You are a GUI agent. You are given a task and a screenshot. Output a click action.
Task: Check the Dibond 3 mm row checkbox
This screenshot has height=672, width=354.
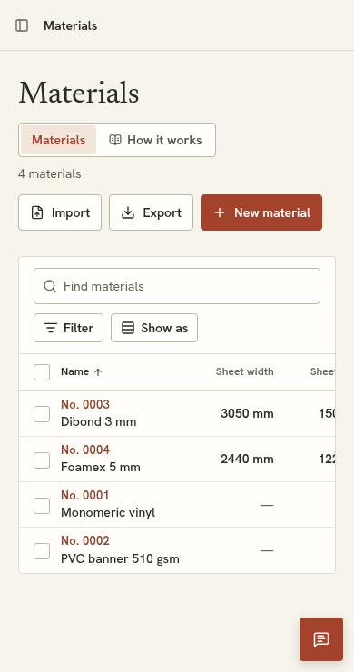[x=42, y=414]
